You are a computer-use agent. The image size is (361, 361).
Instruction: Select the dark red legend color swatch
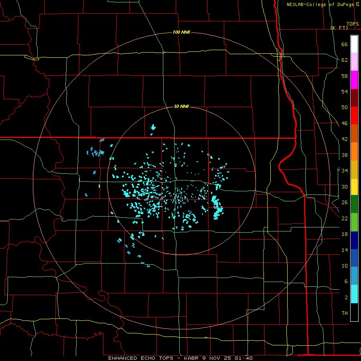[354, 97]
